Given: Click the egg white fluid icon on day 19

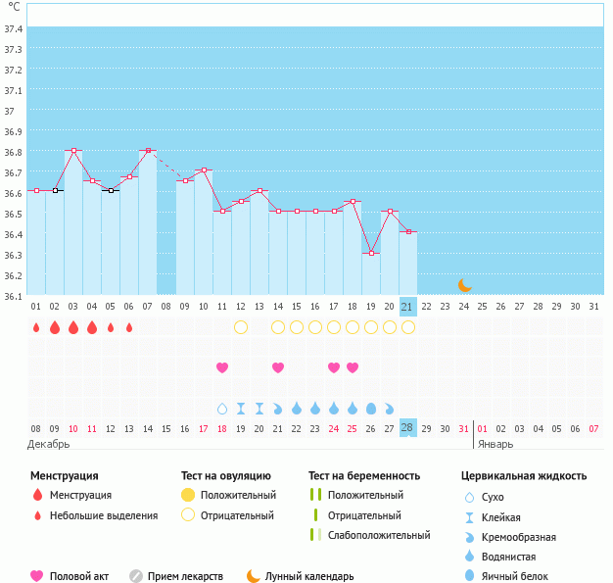Looking at the screenshot, I should (x=371, y=408).
